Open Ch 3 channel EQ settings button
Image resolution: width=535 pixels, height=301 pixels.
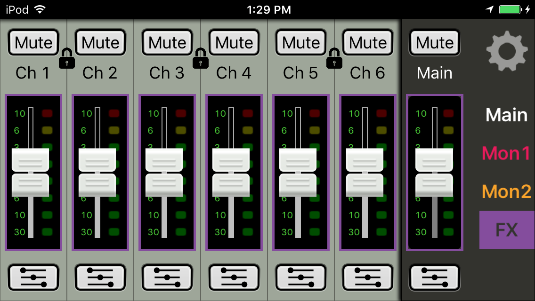tap(167, 277)
